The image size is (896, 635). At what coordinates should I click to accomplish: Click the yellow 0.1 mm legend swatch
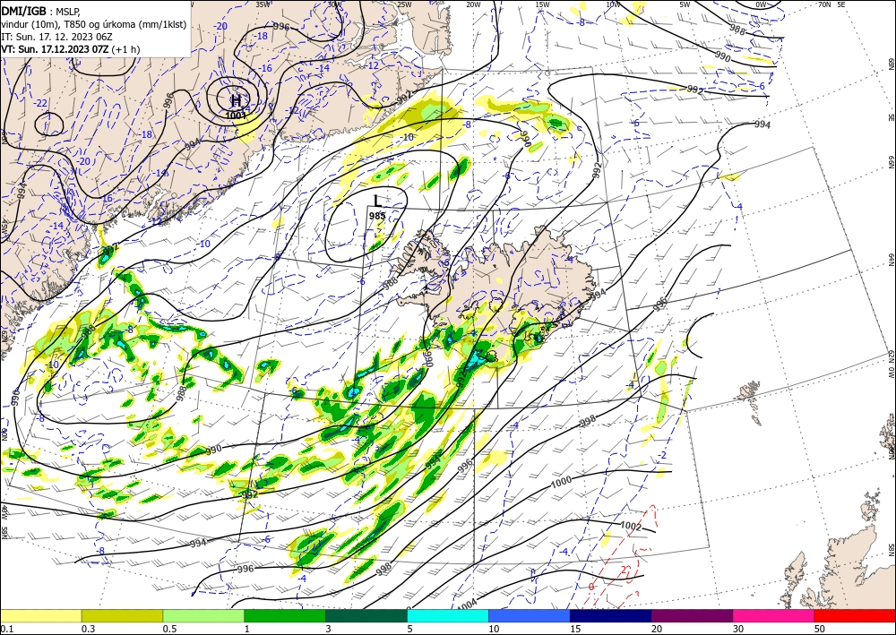point(40,615)
